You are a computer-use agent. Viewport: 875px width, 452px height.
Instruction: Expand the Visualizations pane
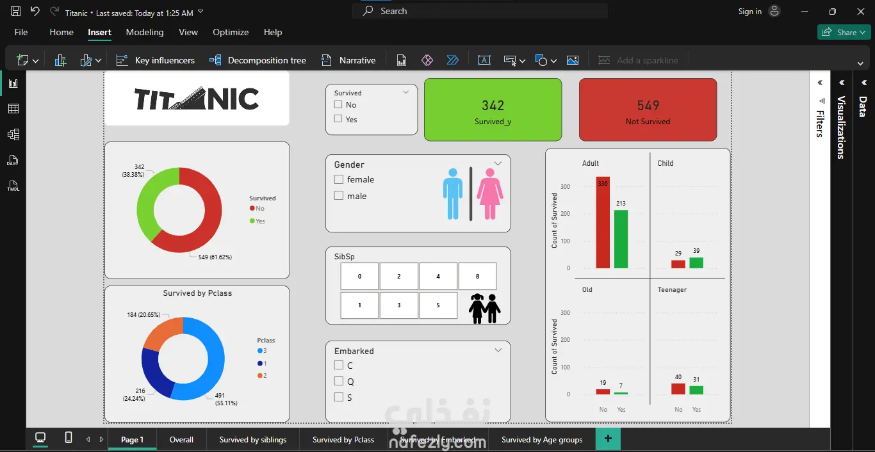(x=842, y=83)
